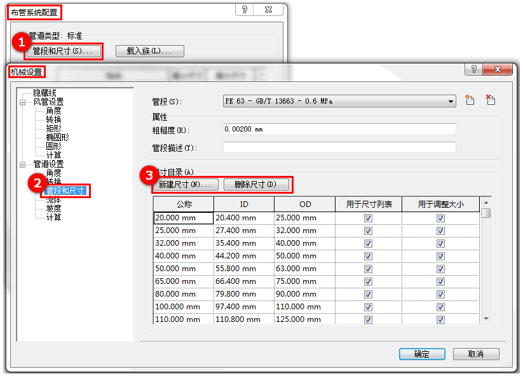Image resolution: width=523 pixels, height=376 pixels.
Task: Select 隐藏线 in the tree
Action: 44,93
